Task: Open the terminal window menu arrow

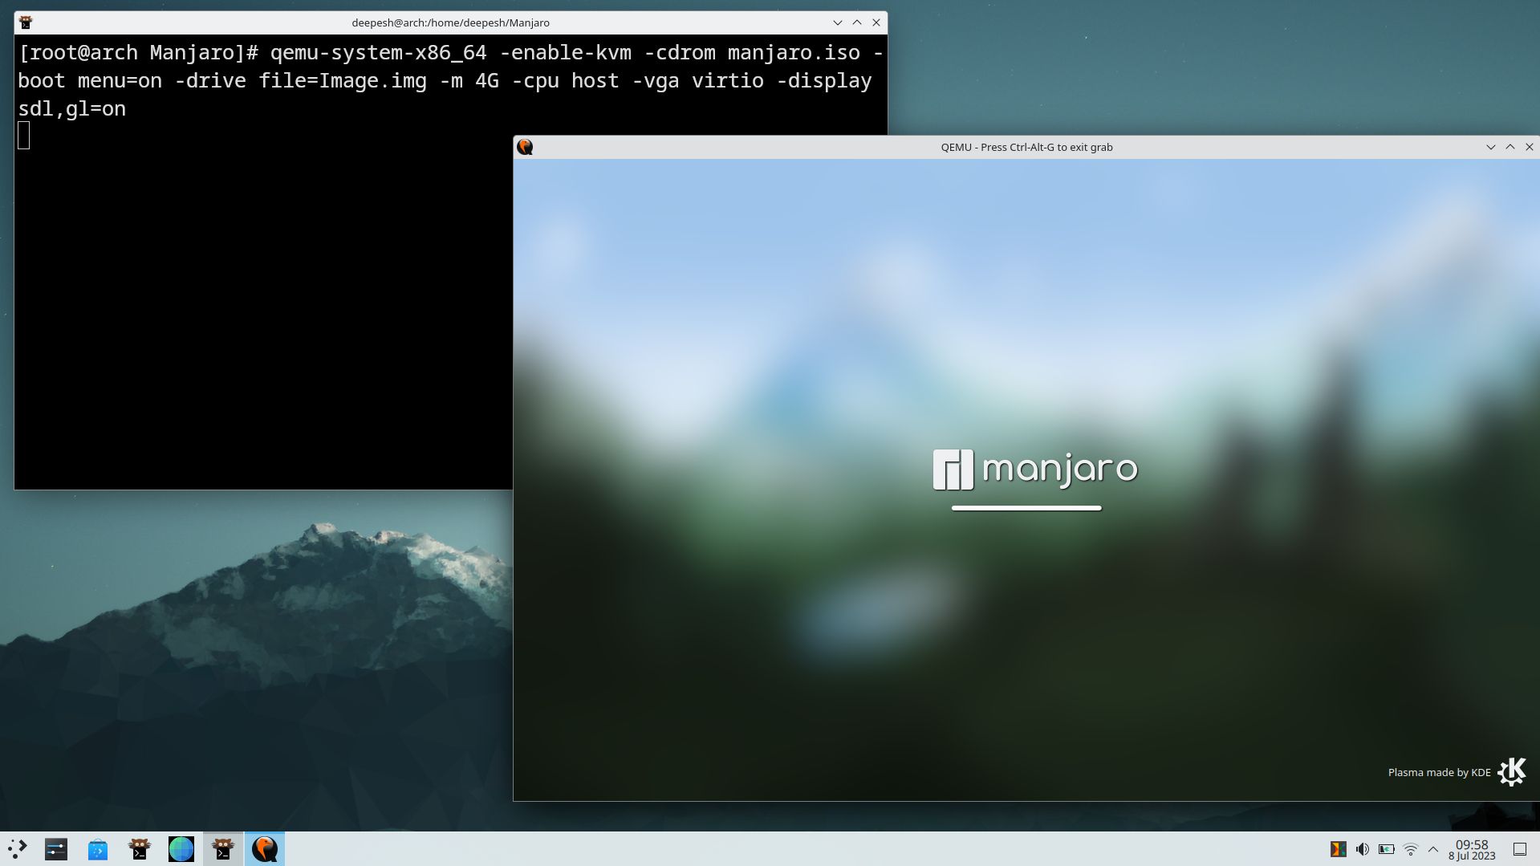Action: click(x=837, y=22)
